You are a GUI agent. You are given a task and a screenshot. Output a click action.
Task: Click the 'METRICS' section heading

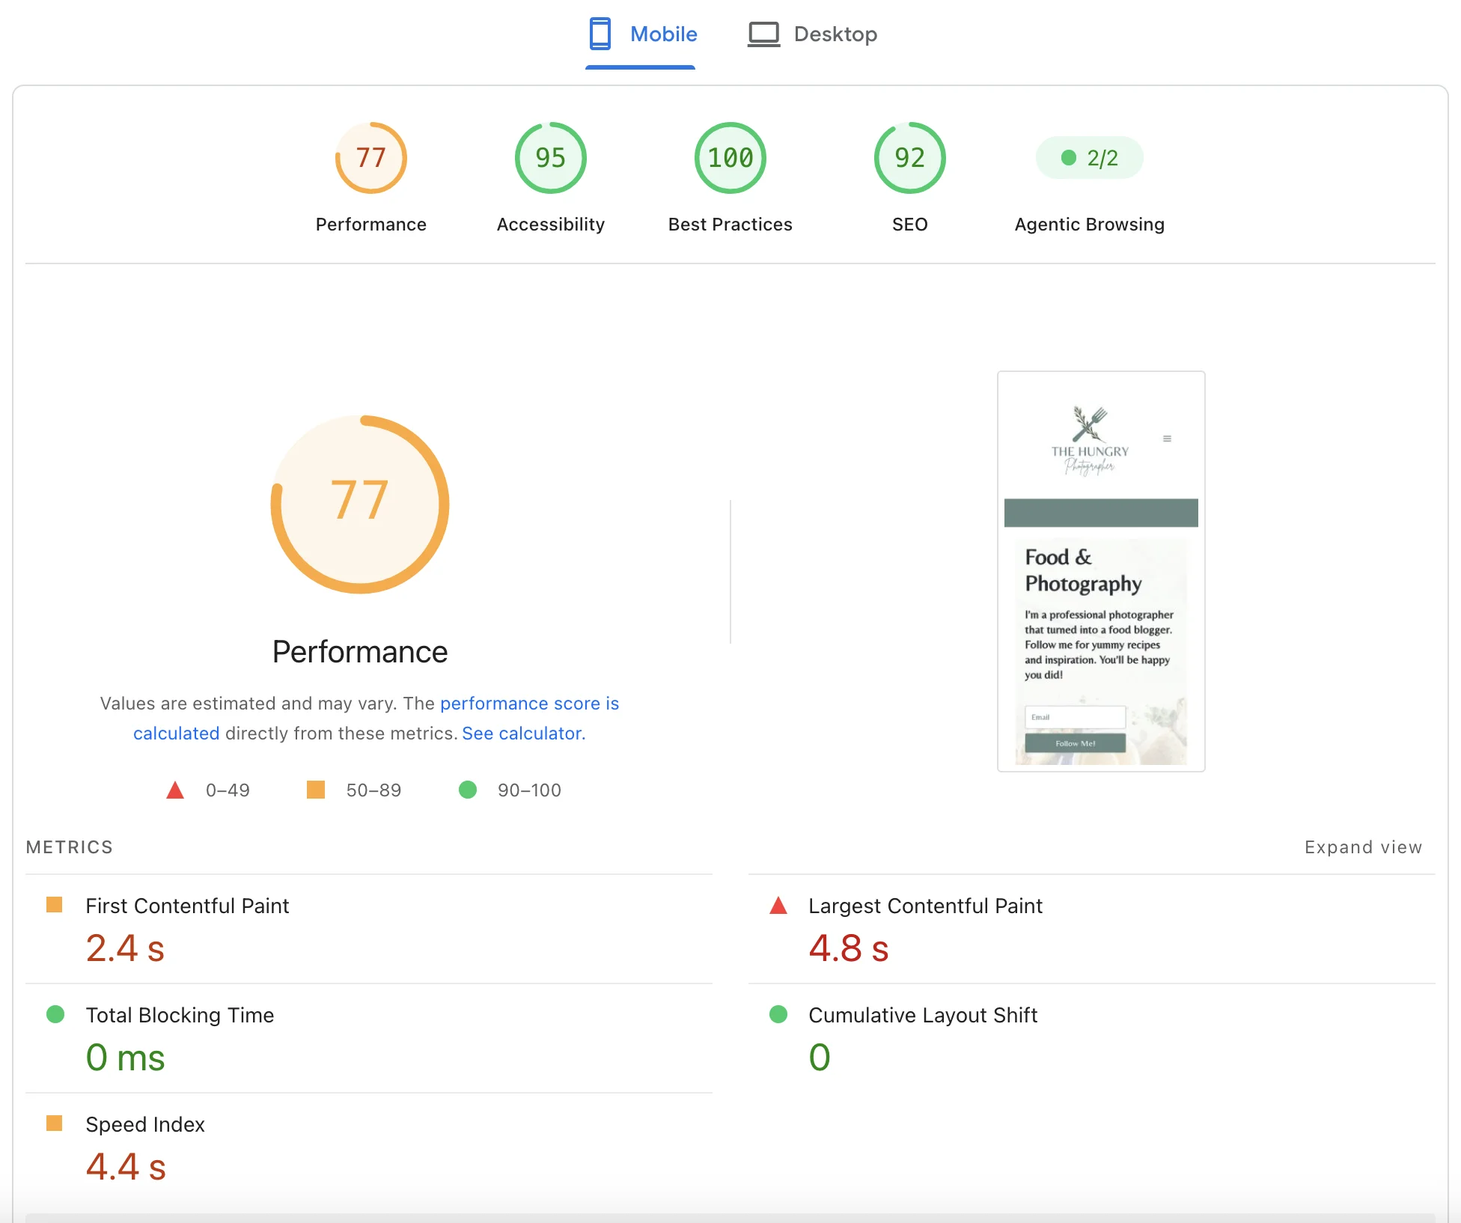[x=70, y=847]
